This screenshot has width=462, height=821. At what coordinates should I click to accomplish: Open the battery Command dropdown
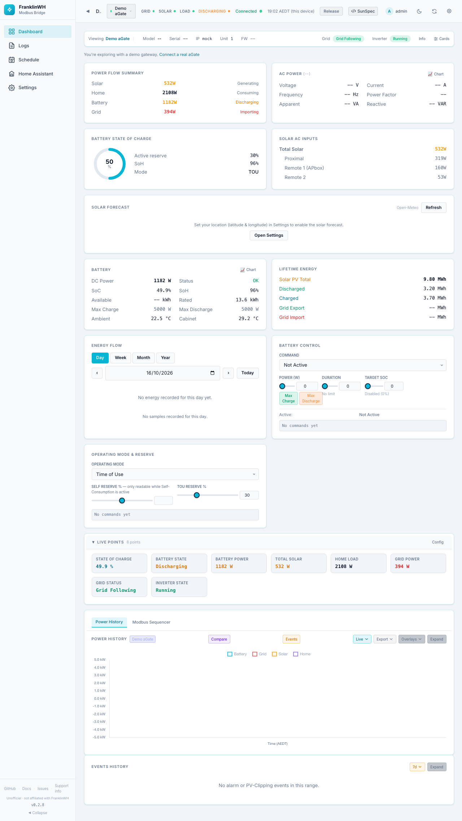coord(363,365)
